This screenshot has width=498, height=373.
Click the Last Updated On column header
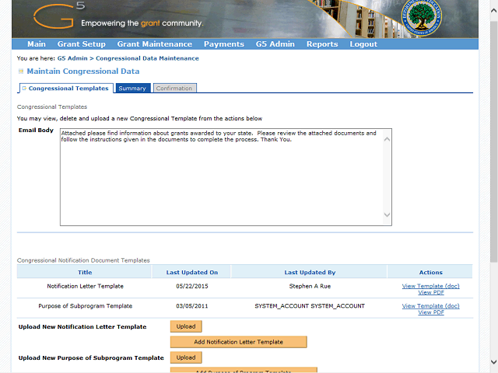192,272
